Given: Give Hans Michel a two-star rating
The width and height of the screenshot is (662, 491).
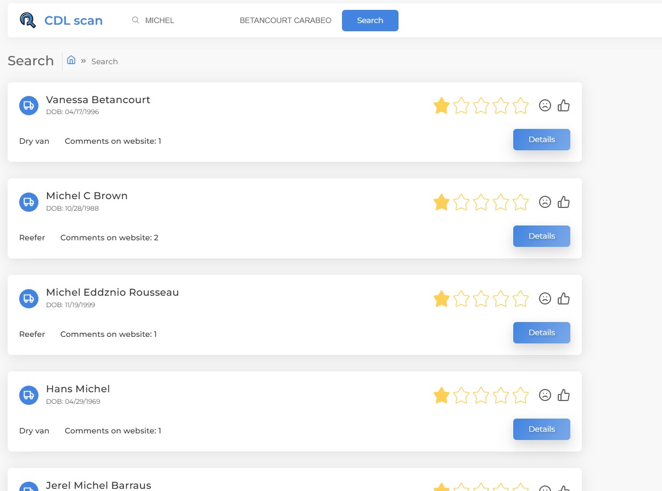Looking at the screenshot, I should (x=461, y=395).
